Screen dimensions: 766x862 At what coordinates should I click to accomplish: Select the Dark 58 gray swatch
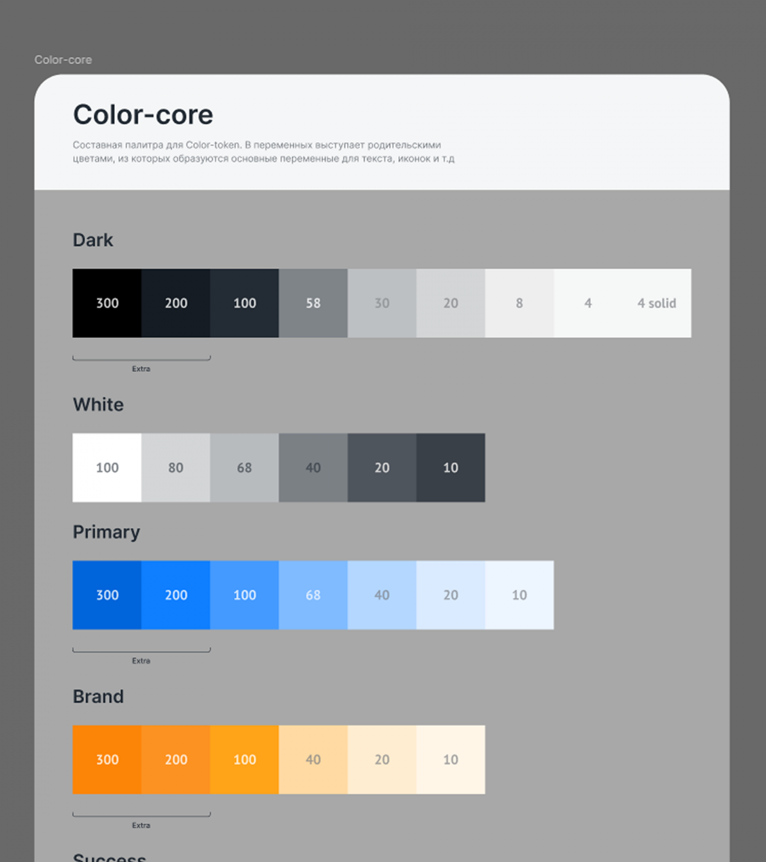313,303
